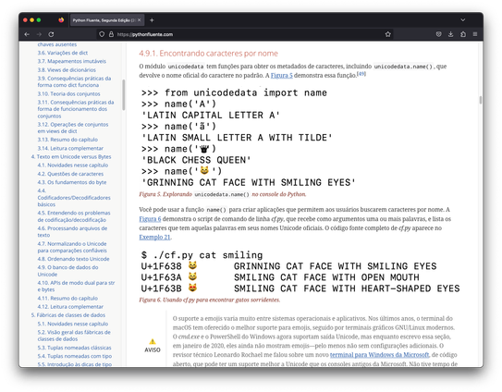The height and width of the screenshot is (392, 502).
Task: Go back to the previous page
Action: point(27,34)
